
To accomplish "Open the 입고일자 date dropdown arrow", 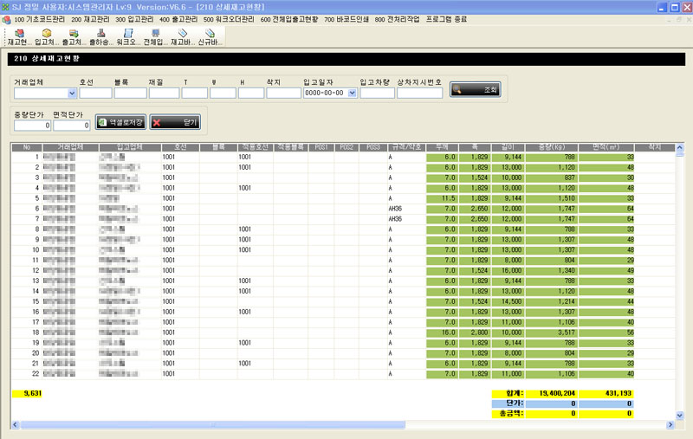I will pyautogui.click(x=353, y=93).
